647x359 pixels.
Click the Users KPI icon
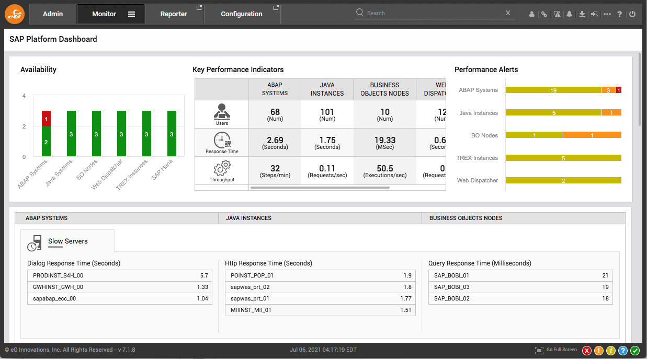pos(222,112)
